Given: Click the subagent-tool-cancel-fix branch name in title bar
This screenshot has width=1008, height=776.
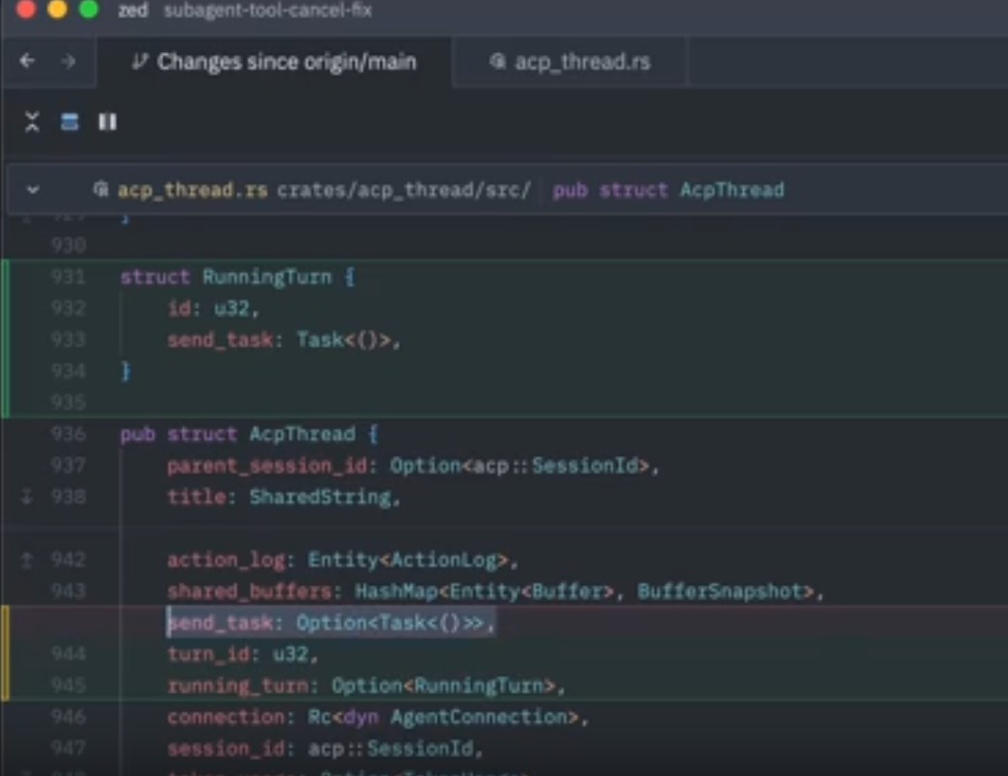Looking at the screenshot, I should (x=268, y=11).
